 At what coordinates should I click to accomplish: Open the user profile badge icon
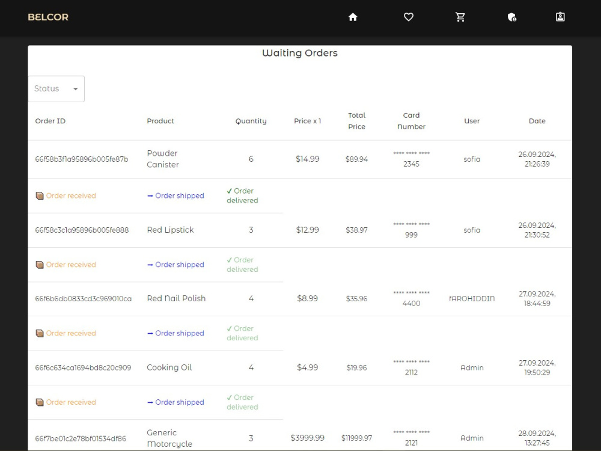point(560,17)
